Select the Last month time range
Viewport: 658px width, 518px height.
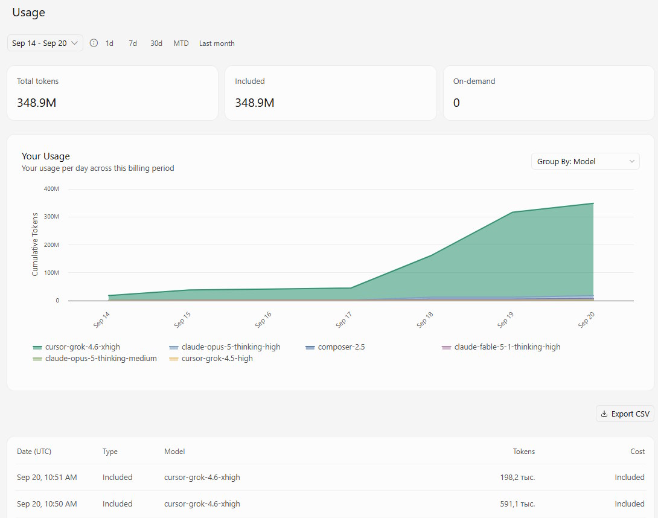[217, 43]
